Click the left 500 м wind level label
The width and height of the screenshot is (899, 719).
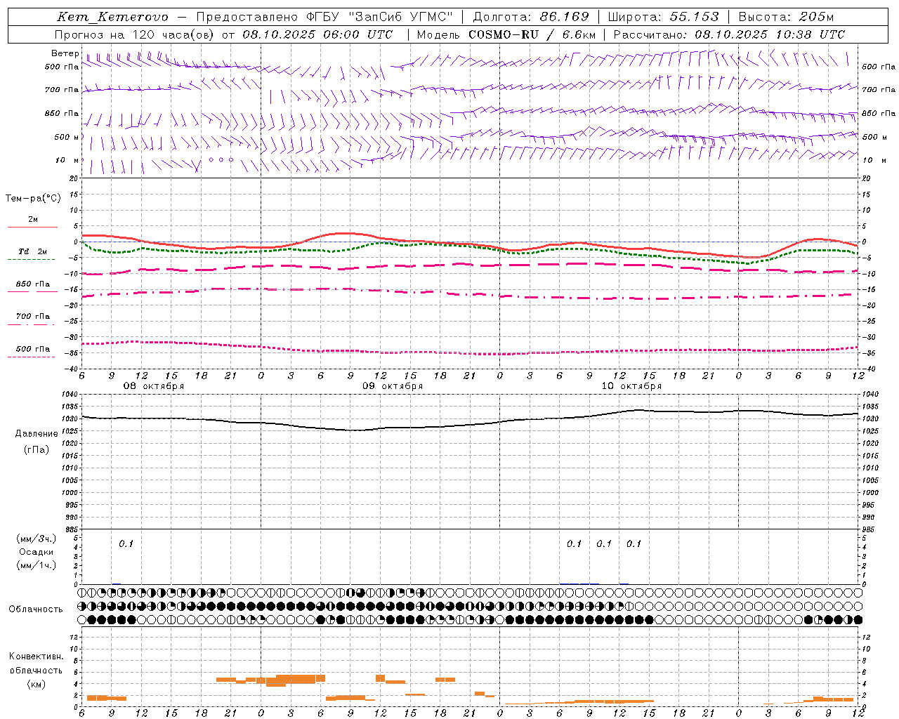click(x=67, y=137)
